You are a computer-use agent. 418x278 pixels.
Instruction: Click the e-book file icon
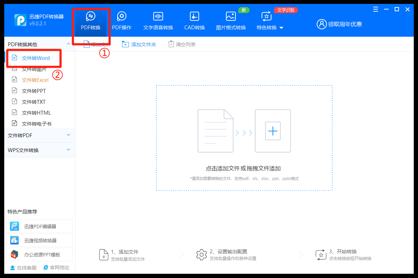coord(15,123)
